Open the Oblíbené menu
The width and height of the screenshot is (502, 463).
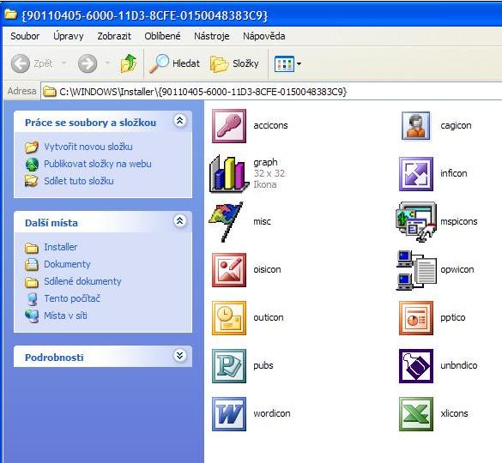[162, 36]
